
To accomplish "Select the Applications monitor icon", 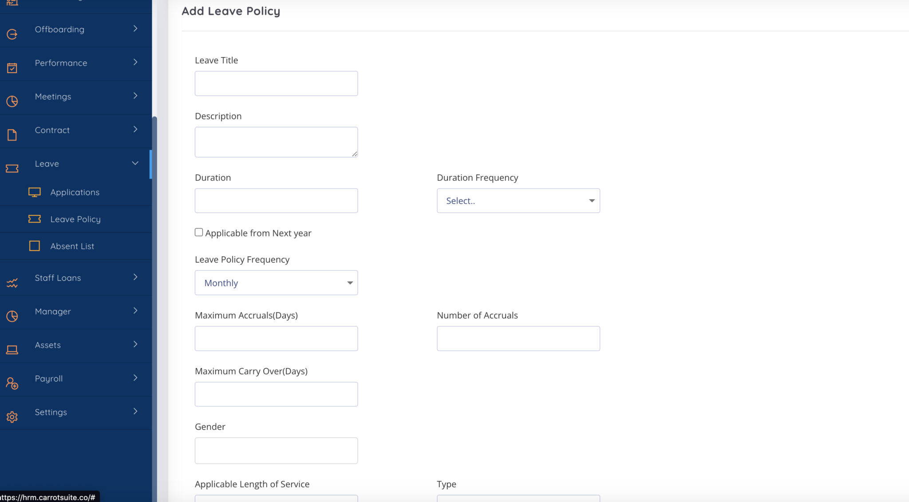I will [x=35, y=192].
